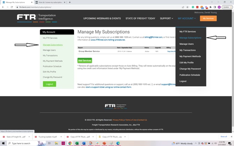
Task: Go back using the browser back arrow
Action: 3,7
